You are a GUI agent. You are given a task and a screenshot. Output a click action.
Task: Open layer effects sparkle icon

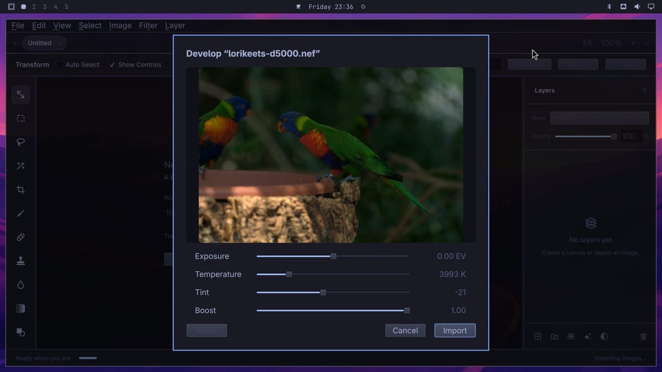click(x=588, y=336)
